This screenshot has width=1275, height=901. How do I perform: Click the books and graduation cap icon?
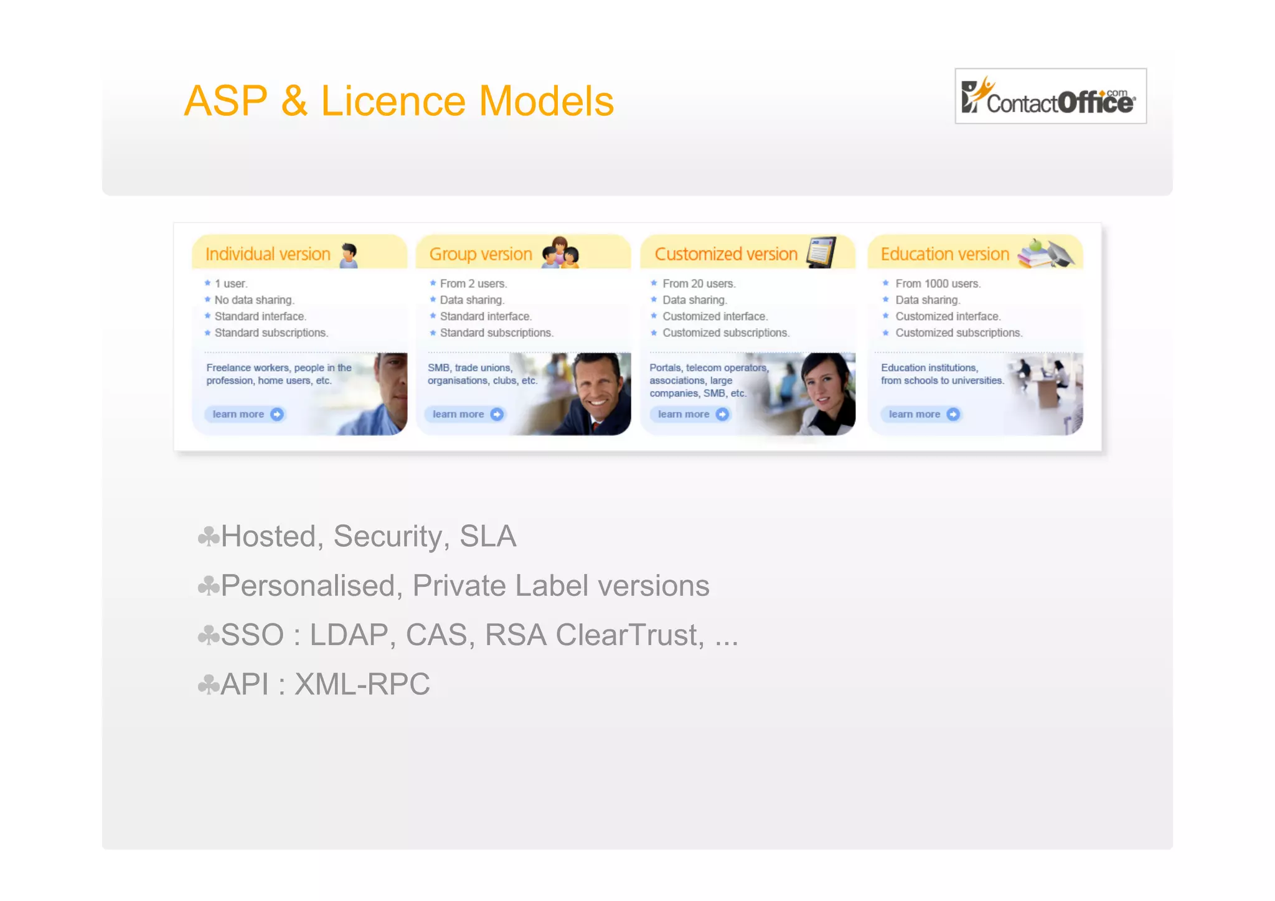click(x=1046, y=253)
